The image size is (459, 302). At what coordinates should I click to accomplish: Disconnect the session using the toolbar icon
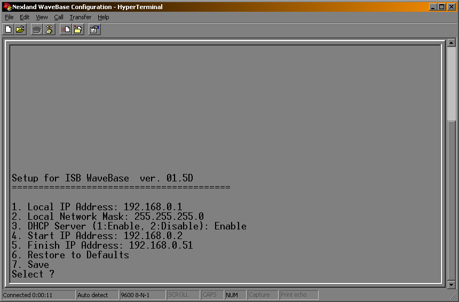point(49,30)
